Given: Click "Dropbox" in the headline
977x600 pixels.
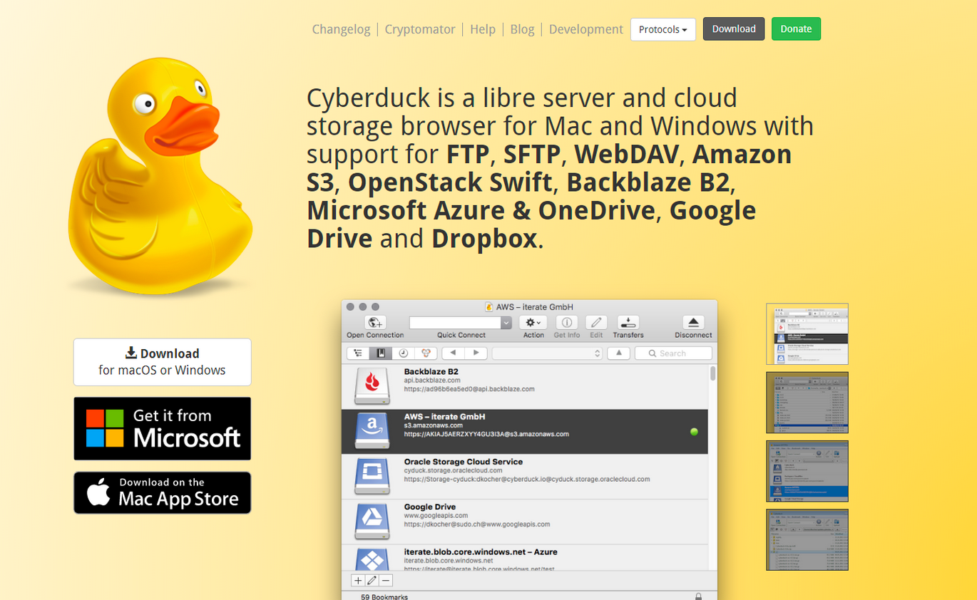Looking at the screenshot, I should (484, 239).
